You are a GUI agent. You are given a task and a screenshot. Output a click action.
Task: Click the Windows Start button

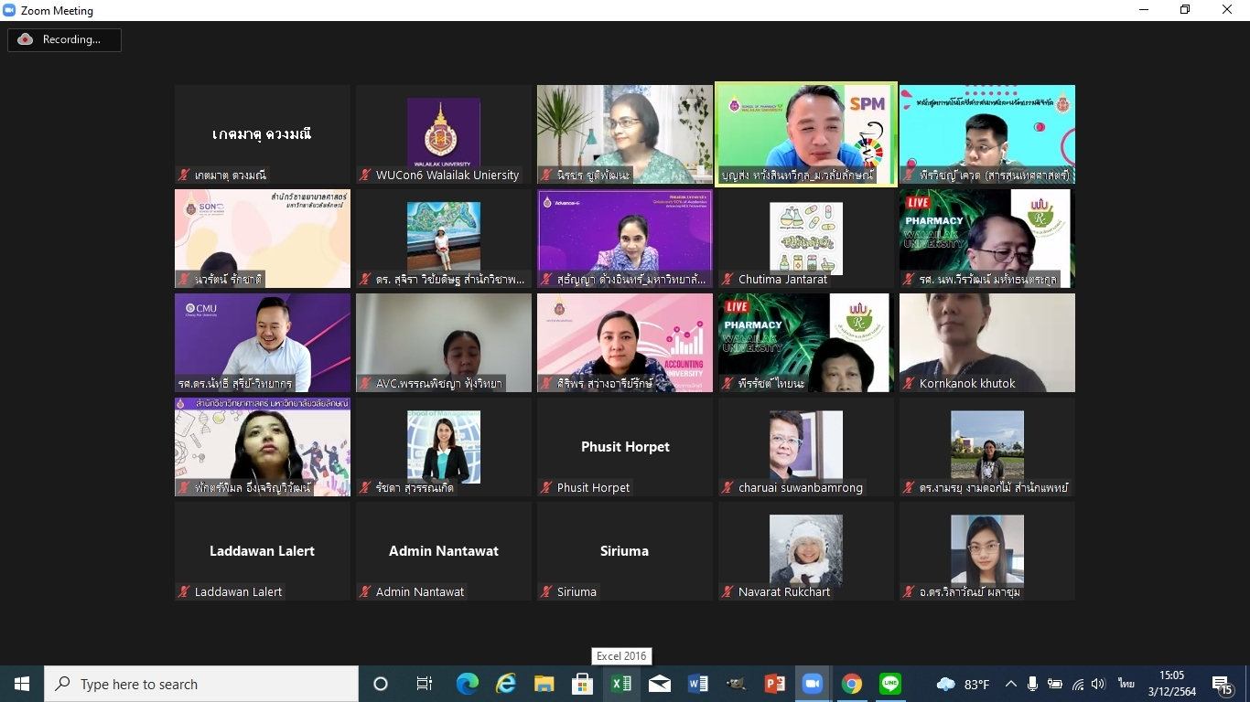(22, 684)
